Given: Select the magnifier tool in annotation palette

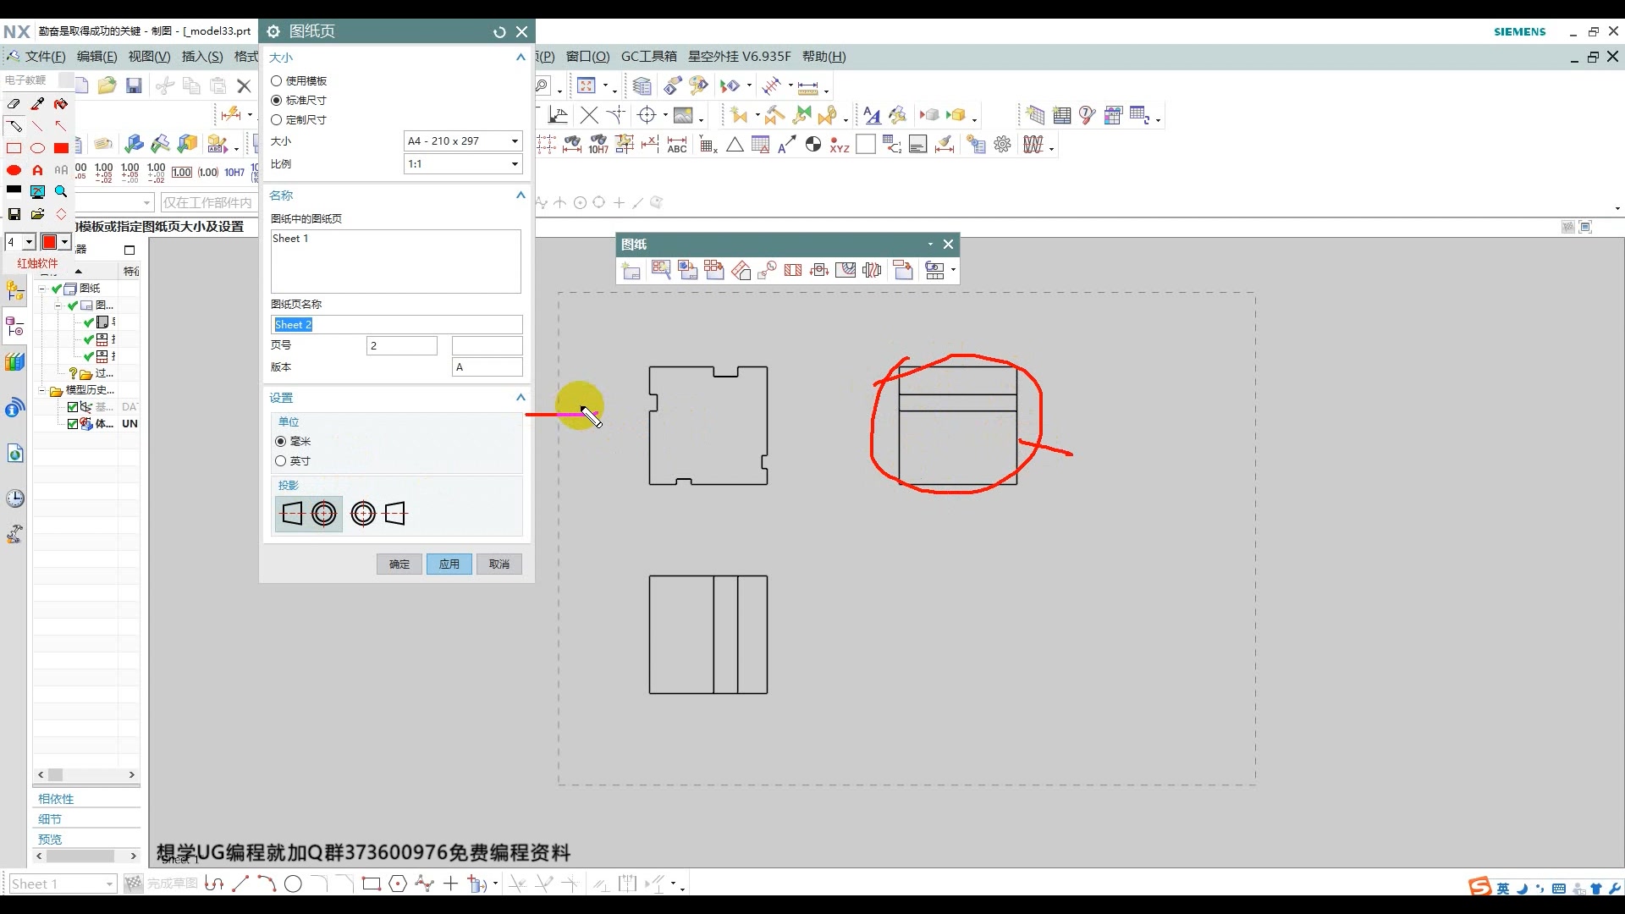Looking at the screenshot, I should (x=61, y=191).
